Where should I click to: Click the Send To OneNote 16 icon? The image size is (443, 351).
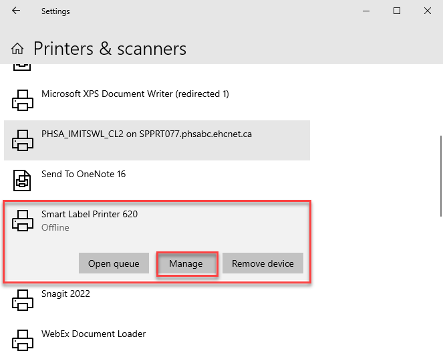pyautogui.click(x=22, y=181)
